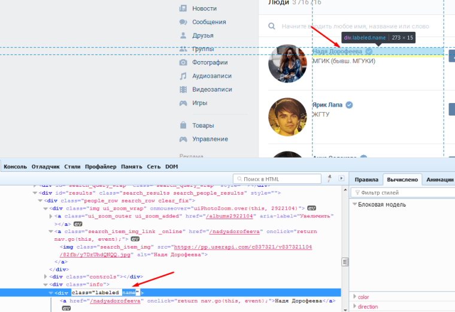
Task: Click the /nadyadorofeeva href in the selected div
Action: pyautogui.click(x=116, y=301)
